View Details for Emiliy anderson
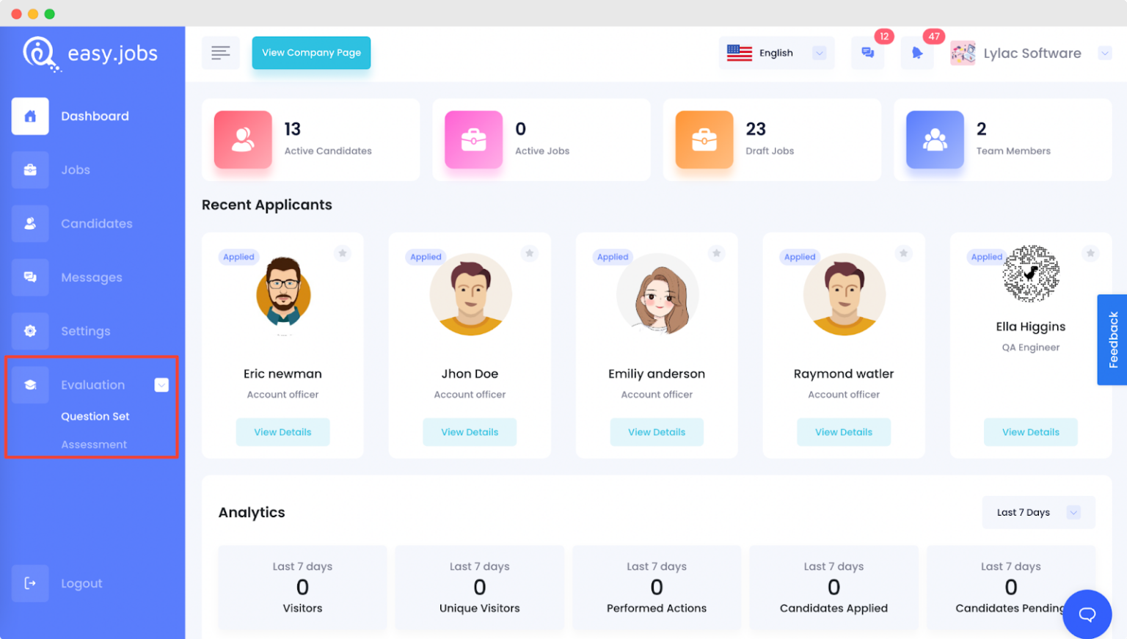 (x=657, y=432)
